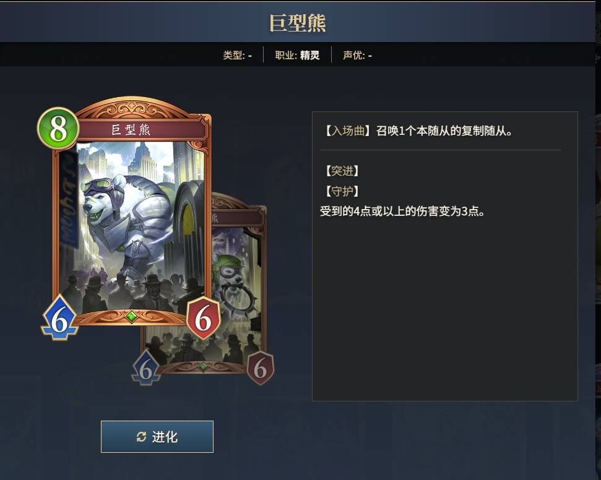Click the damage reduction ability text

[402, 211]
